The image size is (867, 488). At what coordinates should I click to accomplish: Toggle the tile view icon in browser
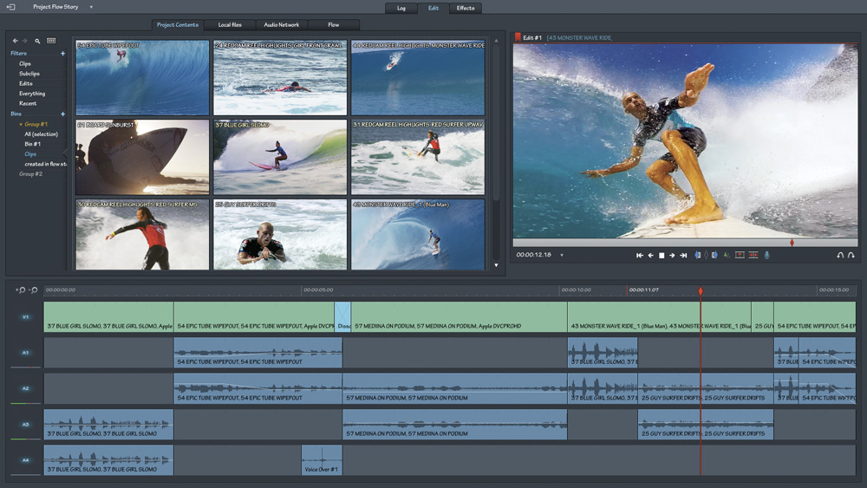pos(51,41)
